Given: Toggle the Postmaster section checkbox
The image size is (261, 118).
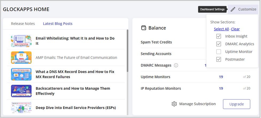Looking at the screenshot, I should click(219, 59).
